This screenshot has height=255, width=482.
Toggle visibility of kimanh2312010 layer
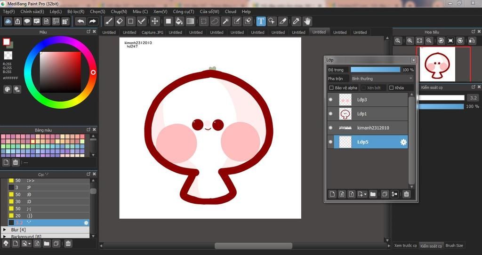(x=330, y=128)
